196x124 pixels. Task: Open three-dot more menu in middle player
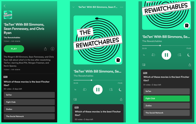point(121,7)
